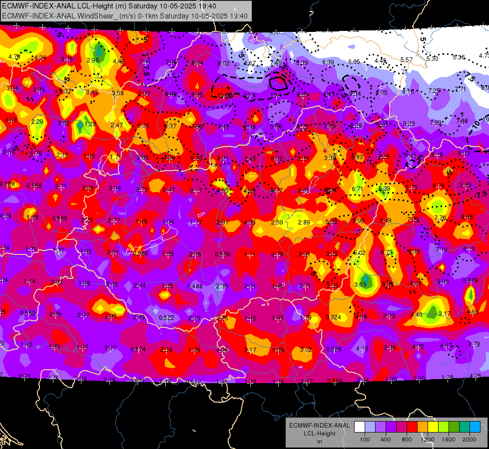The width and height of the screenshot is (489, 449).
Task: Click the wind shear value 0.880
Action: click(x=59, y=218)
